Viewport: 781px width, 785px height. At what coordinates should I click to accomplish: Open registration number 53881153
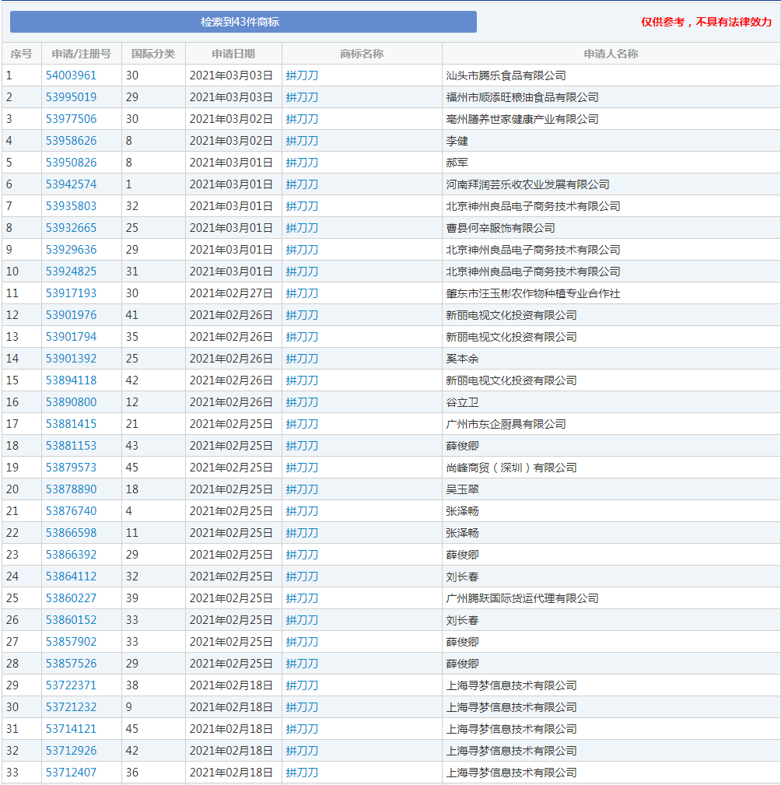coord(71,446)
